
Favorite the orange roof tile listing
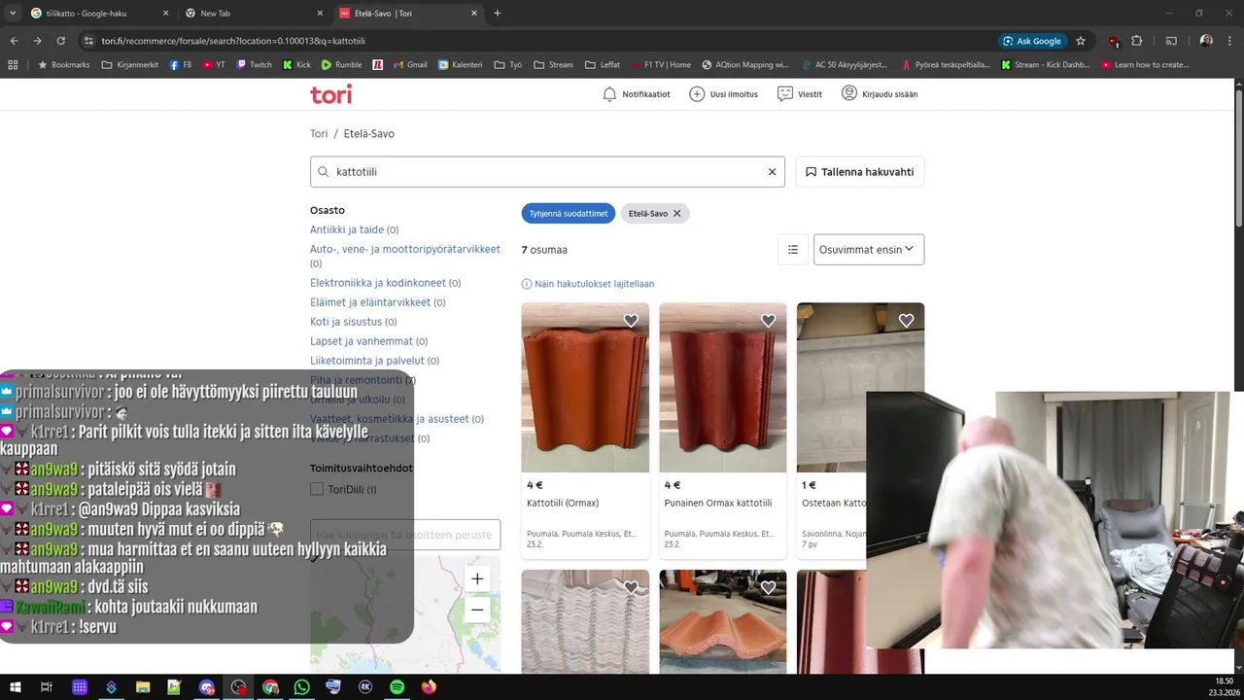point(769,587)
